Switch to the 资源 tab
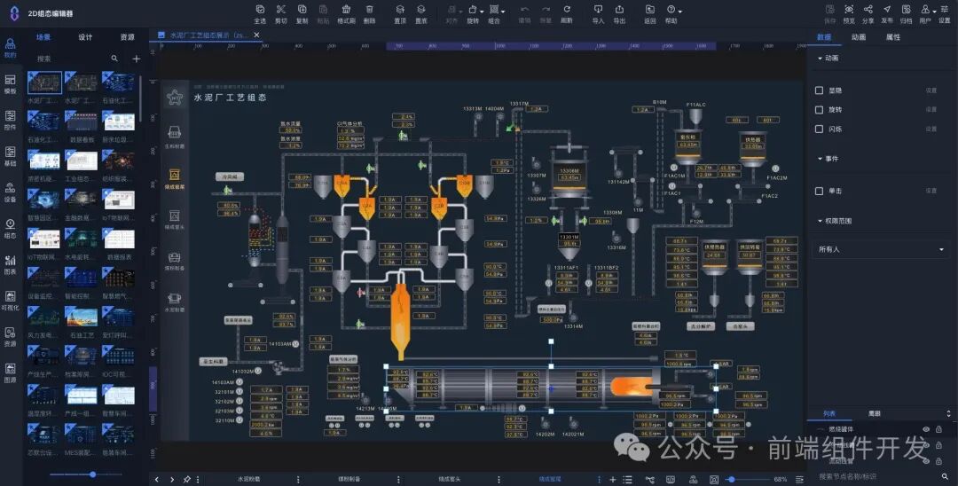This screenshot has width=958, height=486. 127,37
